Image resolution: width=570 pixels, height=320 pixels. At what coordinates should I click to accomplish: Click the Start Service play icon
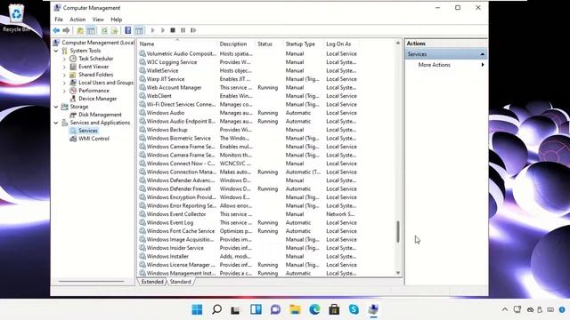152,30
